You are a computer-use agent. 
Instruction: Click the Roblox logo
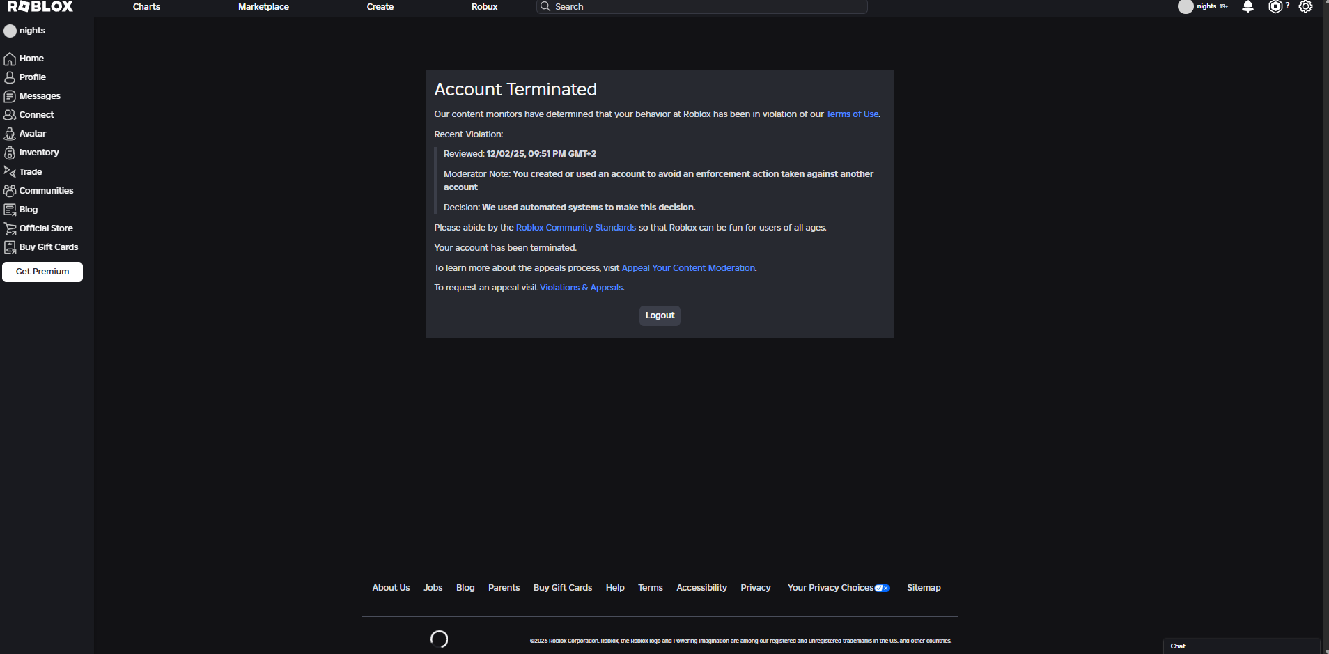click(40, 6)
